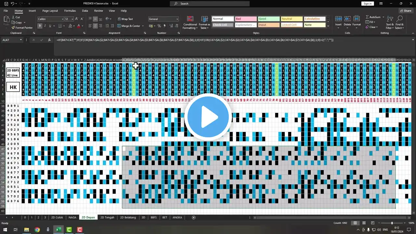
Task: Expand the General number format dropdown
Action: (x=177, y=19)
